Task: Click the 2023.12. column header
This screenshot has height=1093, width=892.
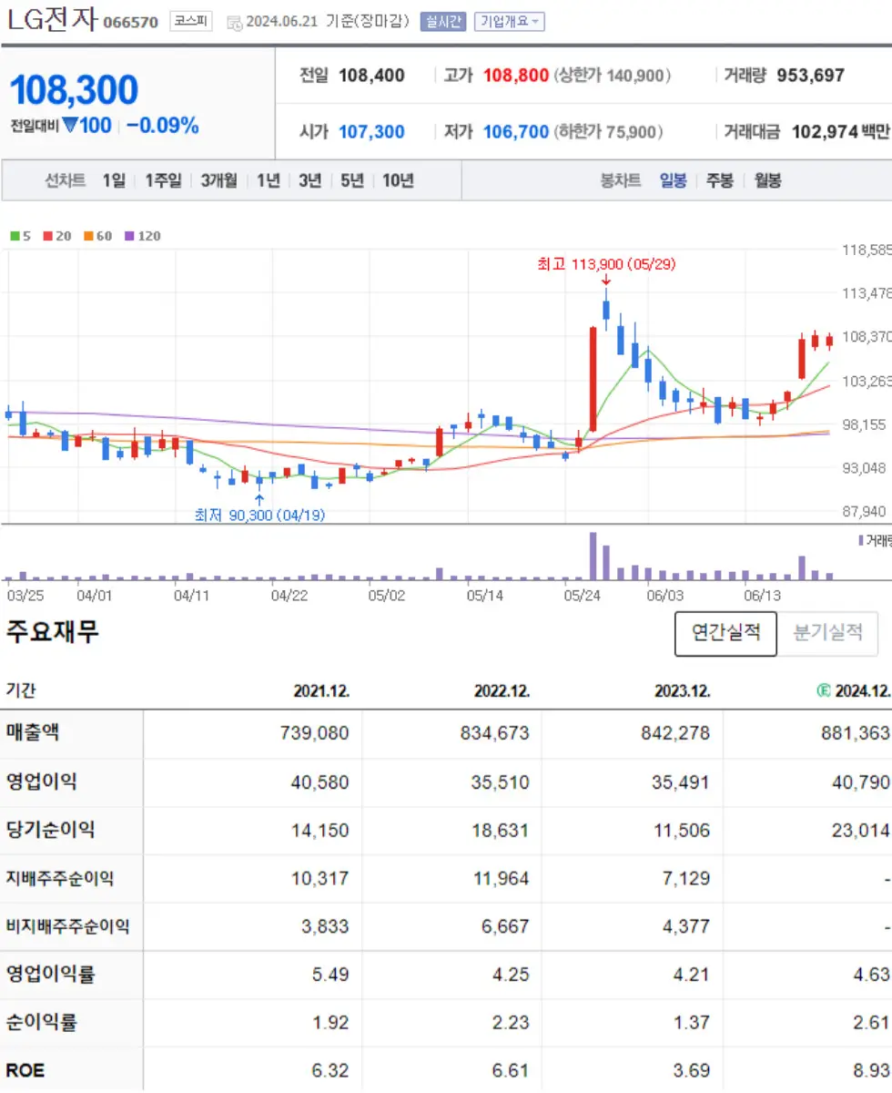Action: (683, 691)
